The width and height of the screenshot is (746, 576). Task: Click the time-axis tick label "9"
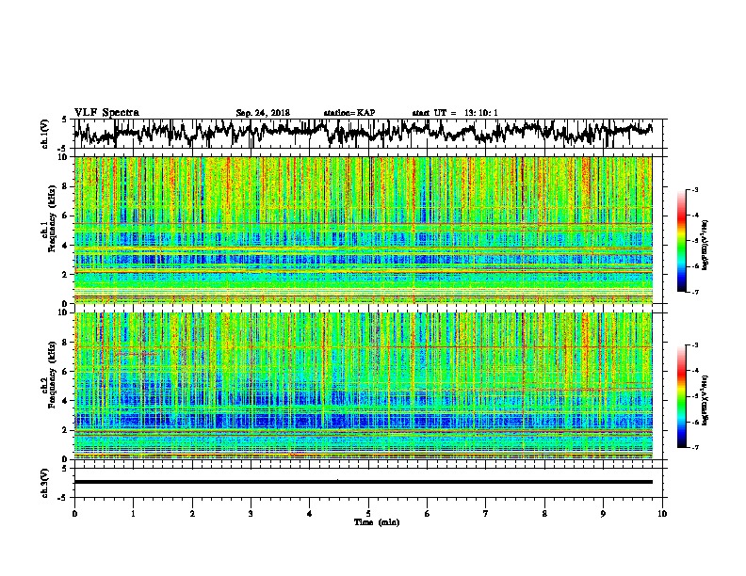[603, 514]
